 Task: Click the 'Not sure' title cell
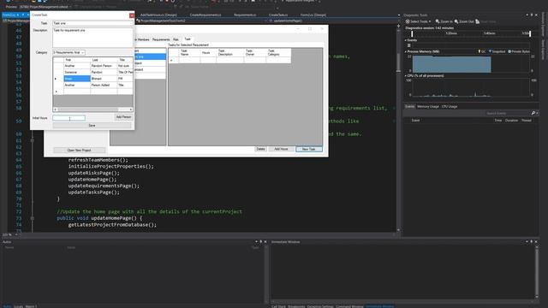125,66
